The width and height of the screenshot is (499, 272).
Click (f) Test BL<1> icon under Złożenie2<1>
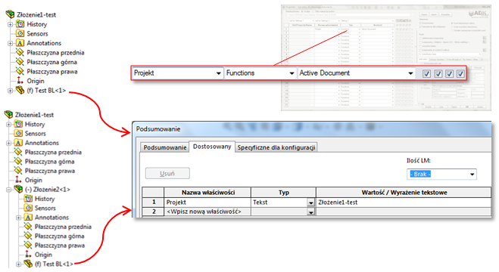[x=28, y=264]
